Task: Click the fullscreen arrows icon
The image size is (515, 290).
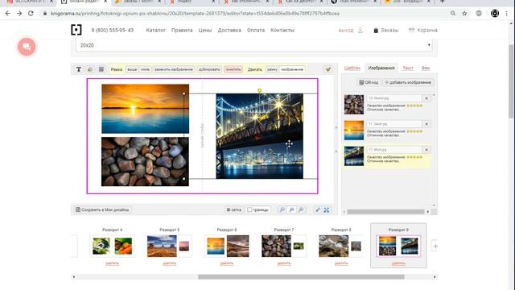Action: point(327,209)
